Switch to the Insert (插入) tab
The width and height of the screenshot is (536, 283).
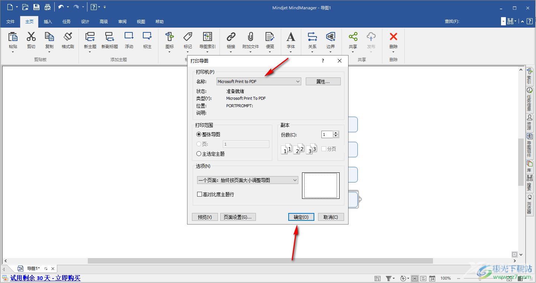48,22
